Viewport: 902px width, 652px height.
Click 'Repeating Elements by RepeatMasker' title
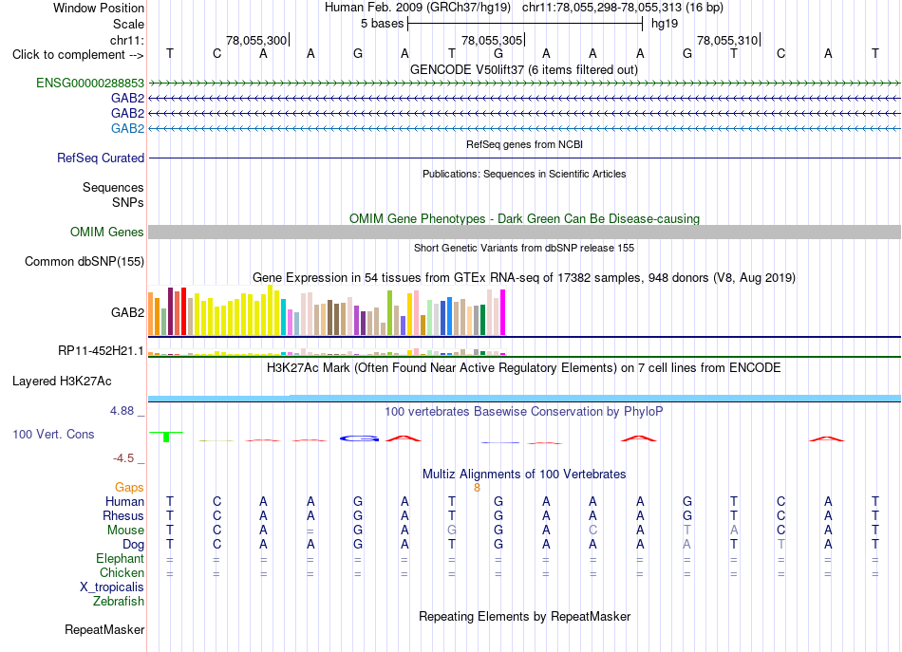(524, 616)
